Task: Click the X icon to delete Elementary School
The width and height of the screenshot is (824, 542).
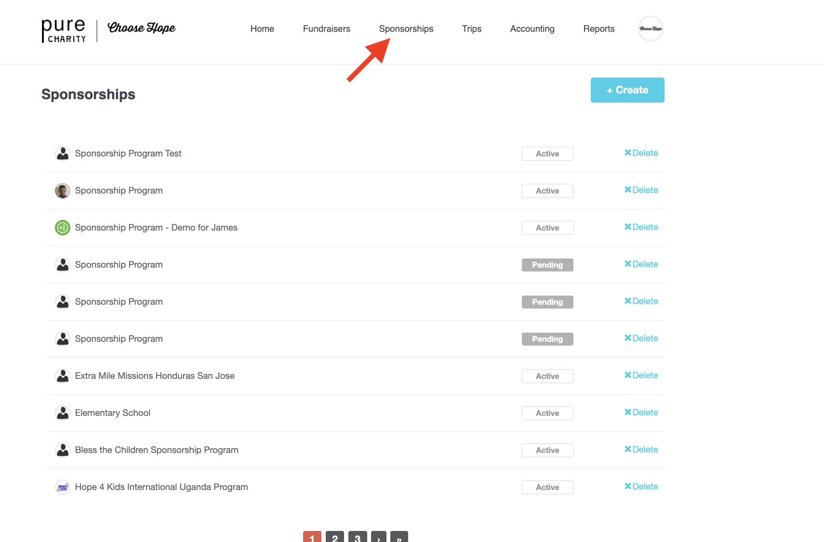Action: (628, 412)
